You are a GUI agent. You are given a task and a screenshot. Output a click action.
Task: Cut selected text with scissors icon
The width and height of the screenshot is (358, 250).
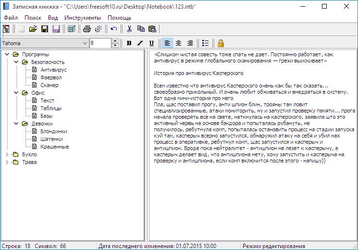(x=129, y=29)
